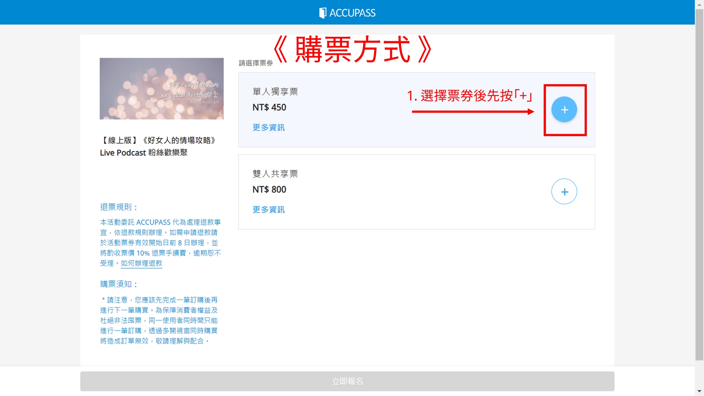This screenshot has height=396, width=704.
Task: Click the scrollbar down arrow
Action: tap(699, 391)
